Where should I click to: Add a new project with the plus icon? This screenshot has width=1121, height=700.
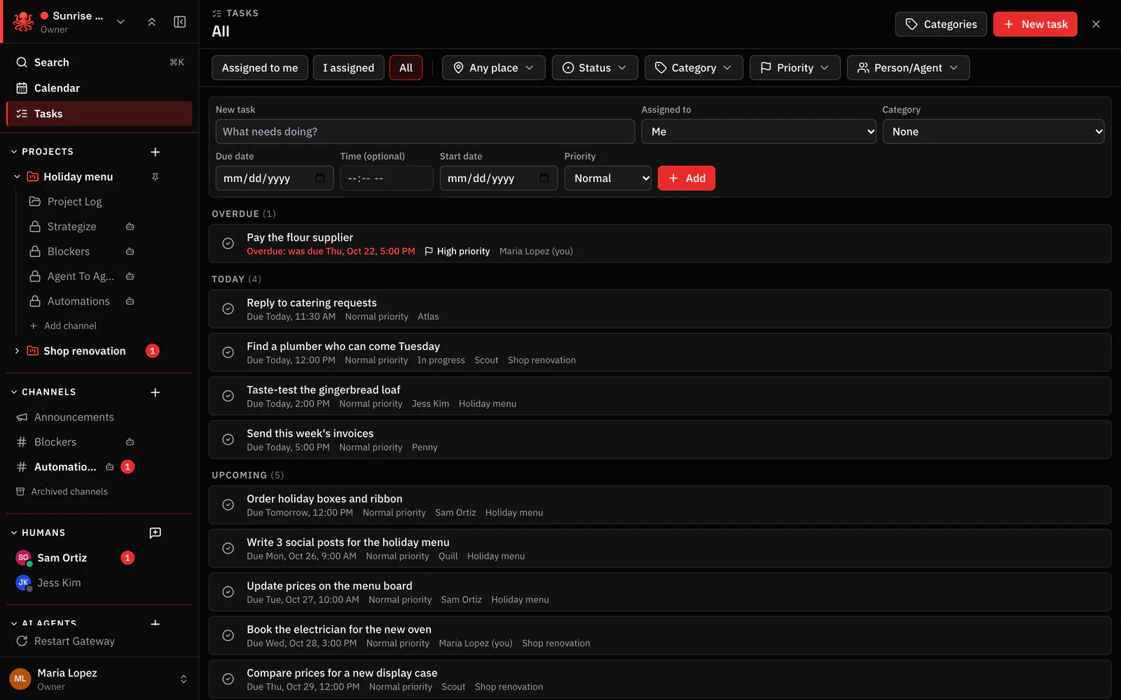156,152
